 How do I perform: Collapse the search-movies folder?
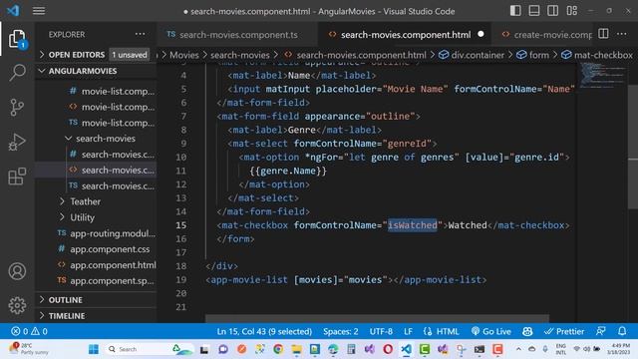106,139
